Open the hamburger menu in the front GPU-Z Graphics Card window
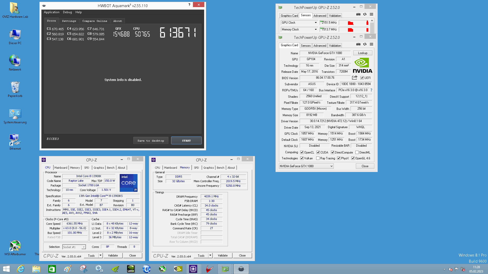 [x=371, y=44]
